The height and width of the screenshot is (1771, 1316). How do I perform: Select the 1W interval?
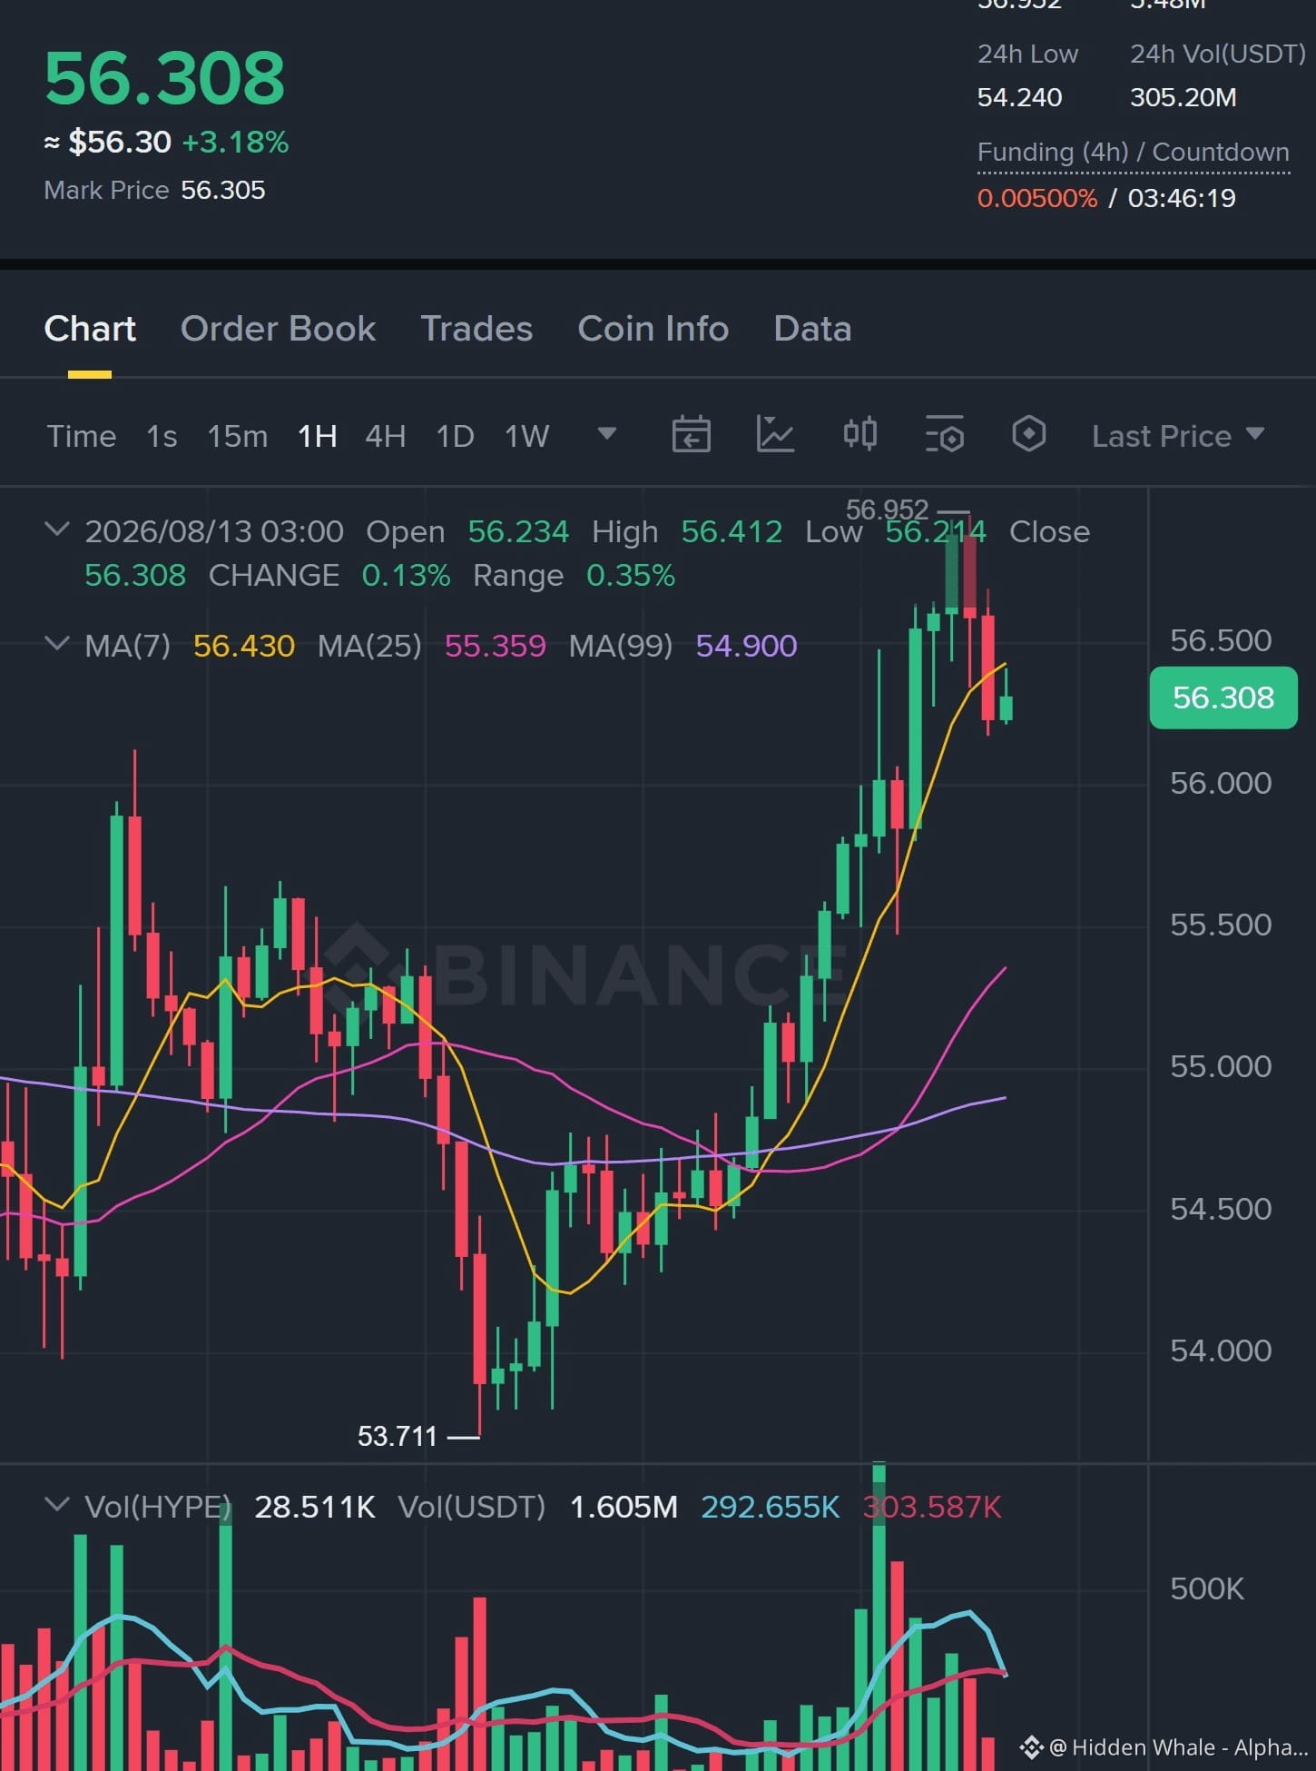pyautogui.click(x=526, y=436)
